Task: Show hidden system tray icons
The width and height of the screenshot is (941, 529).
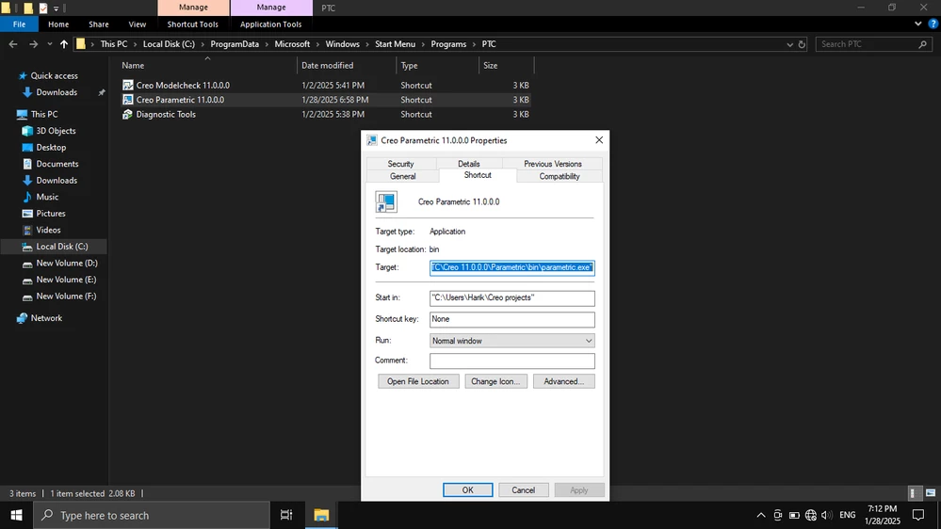Action: (x=761, y=515)
